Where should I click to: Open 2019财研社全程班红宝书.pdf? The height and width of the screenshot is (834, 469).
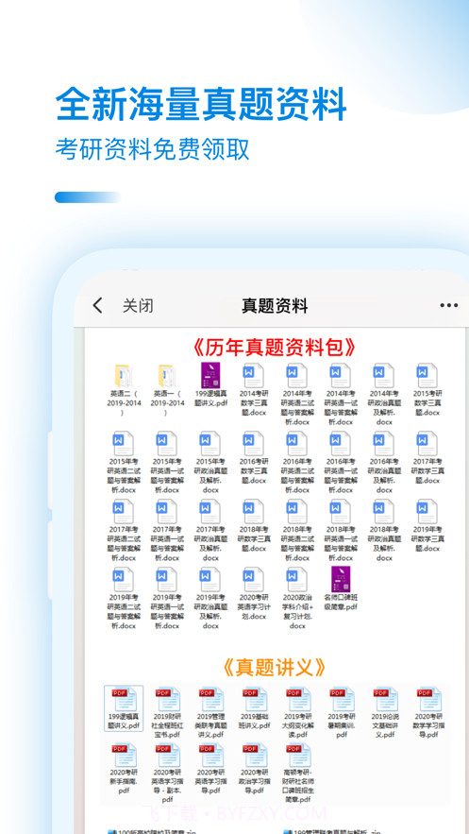(x=167, y=713)
